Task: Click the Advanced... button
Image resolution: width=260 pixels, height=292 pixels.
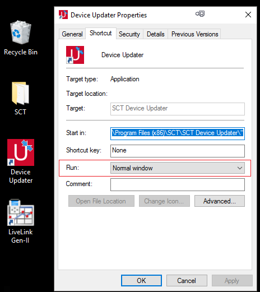Action: 220,201
